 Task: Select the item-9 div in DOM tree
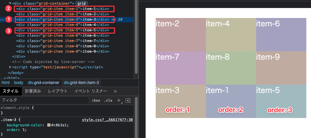point(63,51)
